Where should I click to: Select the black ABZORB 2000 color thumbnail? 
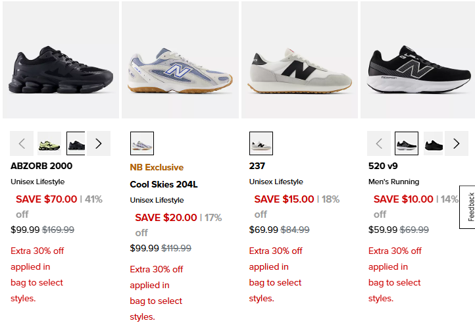(76, 143)
